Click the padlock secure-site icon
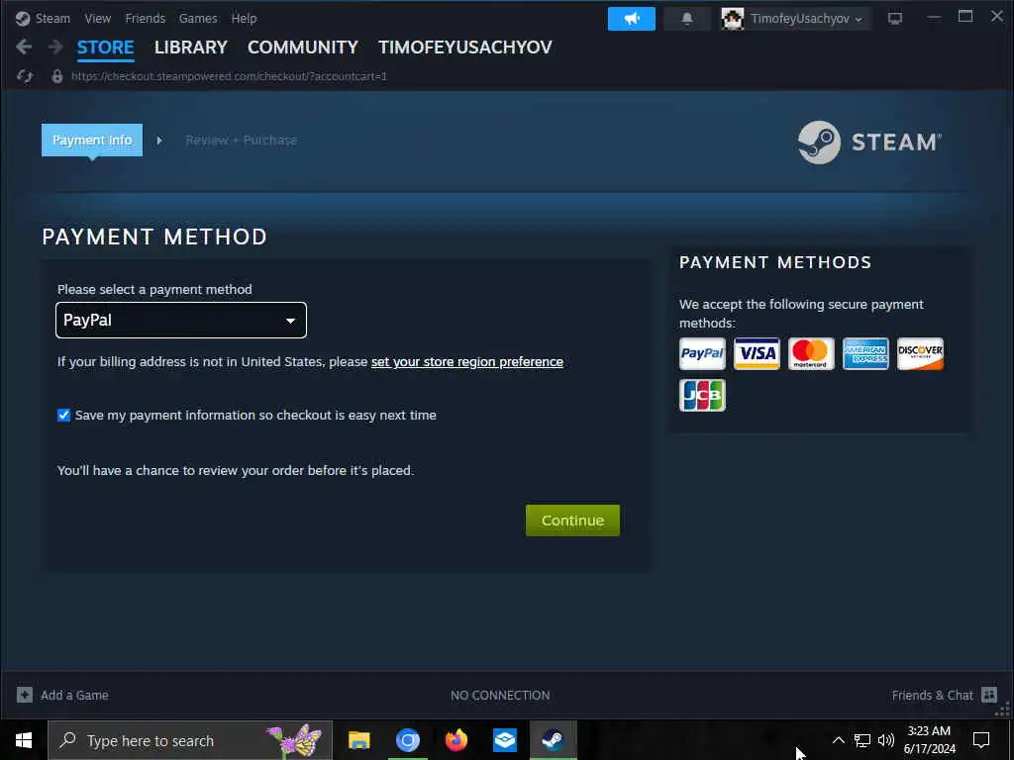 pyautogui.click(x=56, y=76)
